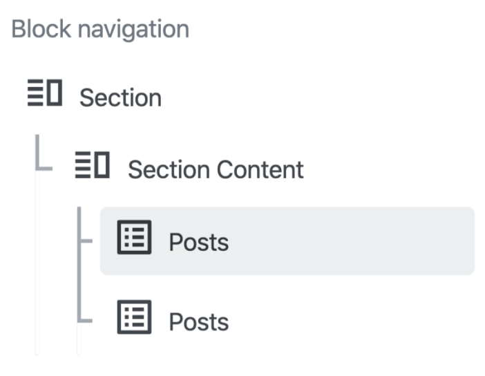Click the icon of the last Posts block

pos(134,318)
